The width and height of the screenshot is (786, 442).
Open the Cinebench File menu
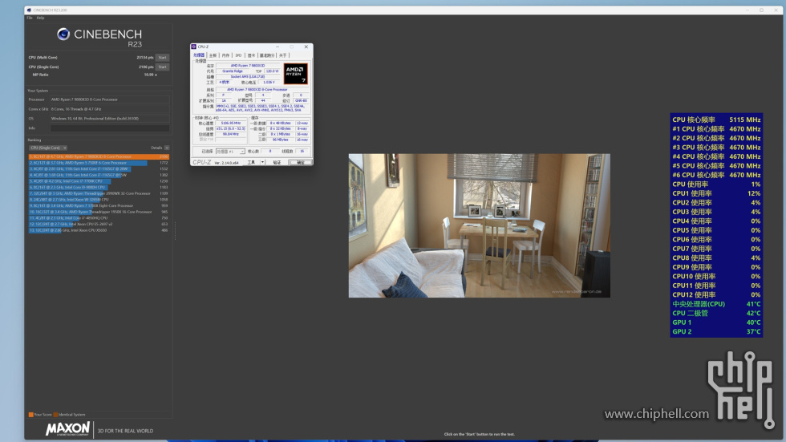[x=30, y=18]
